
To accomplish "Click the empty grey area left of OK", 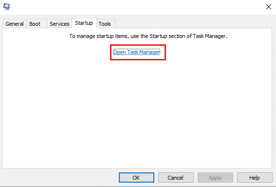I will point(60,177).
